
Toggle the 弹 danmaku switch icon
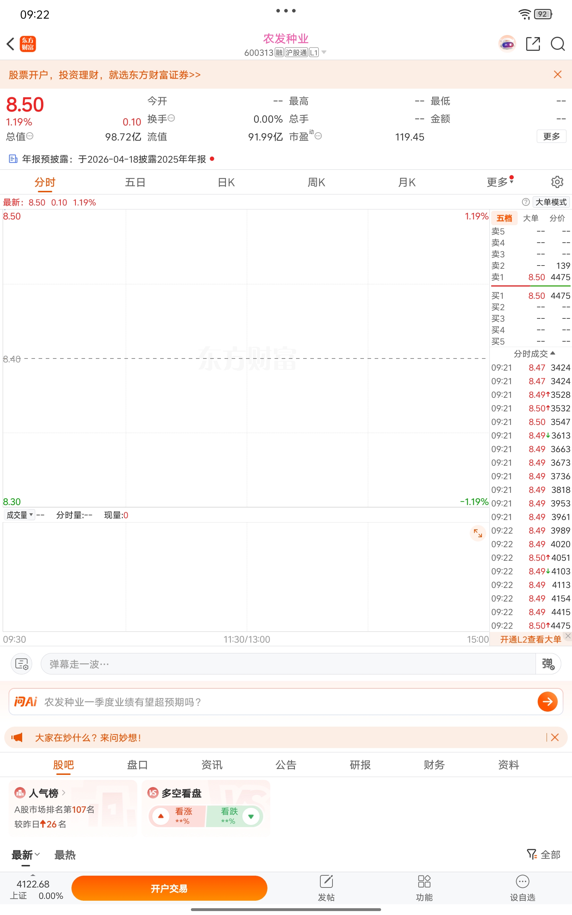click(x=548, y=664)
